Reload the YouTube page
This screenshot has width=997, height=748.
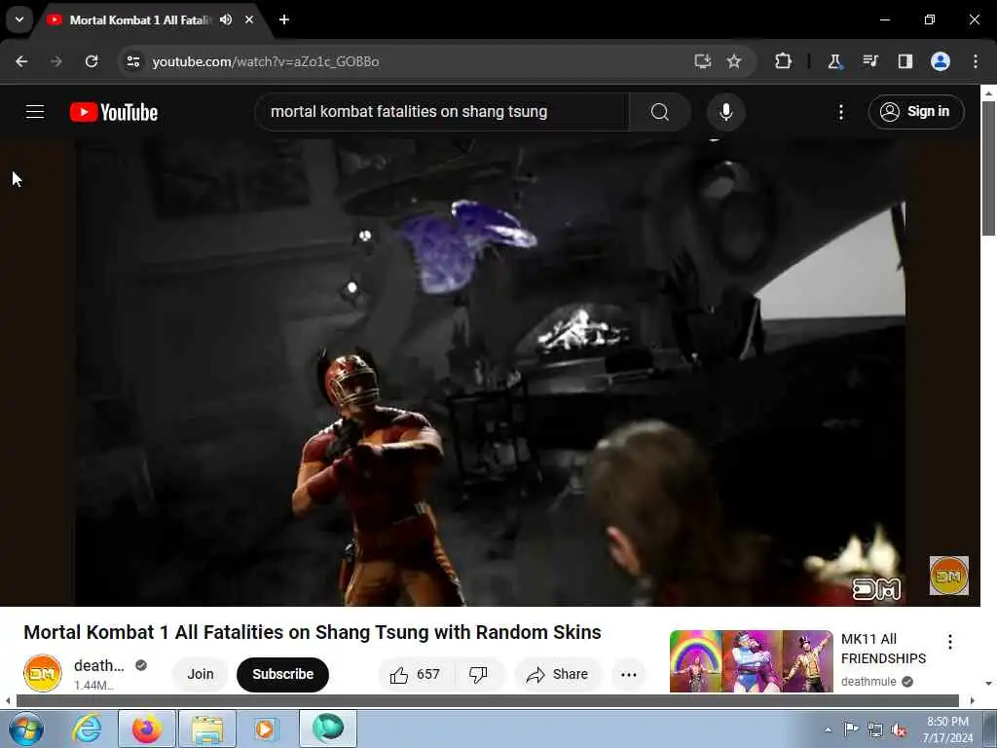click(x=92, y=61)
